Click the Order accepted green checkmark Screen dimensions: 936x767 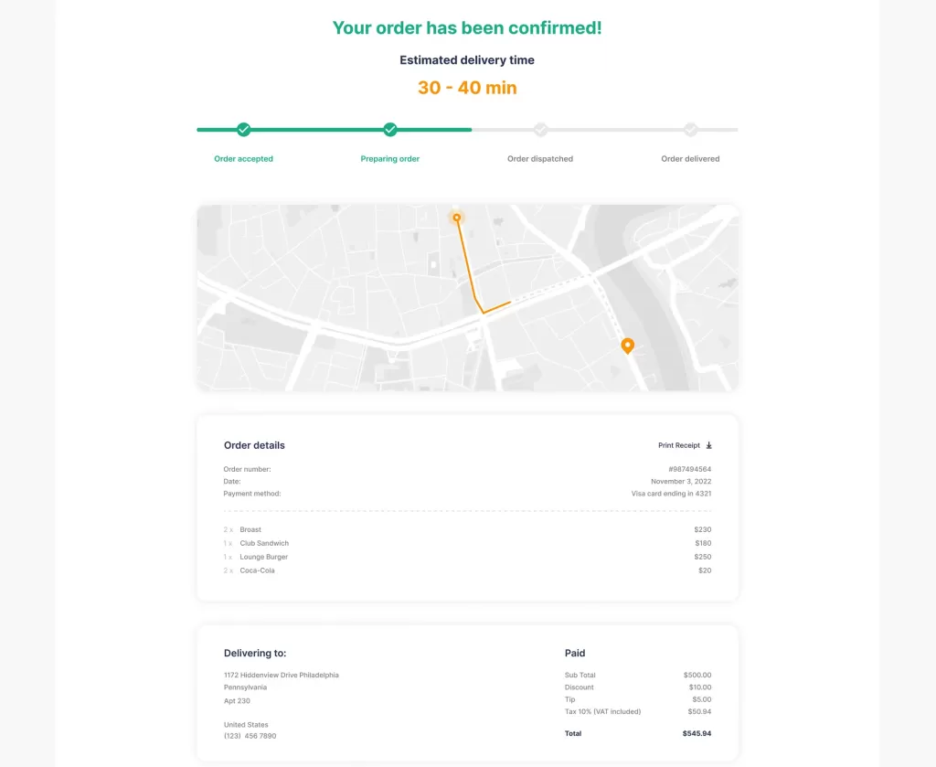point(243,130)
